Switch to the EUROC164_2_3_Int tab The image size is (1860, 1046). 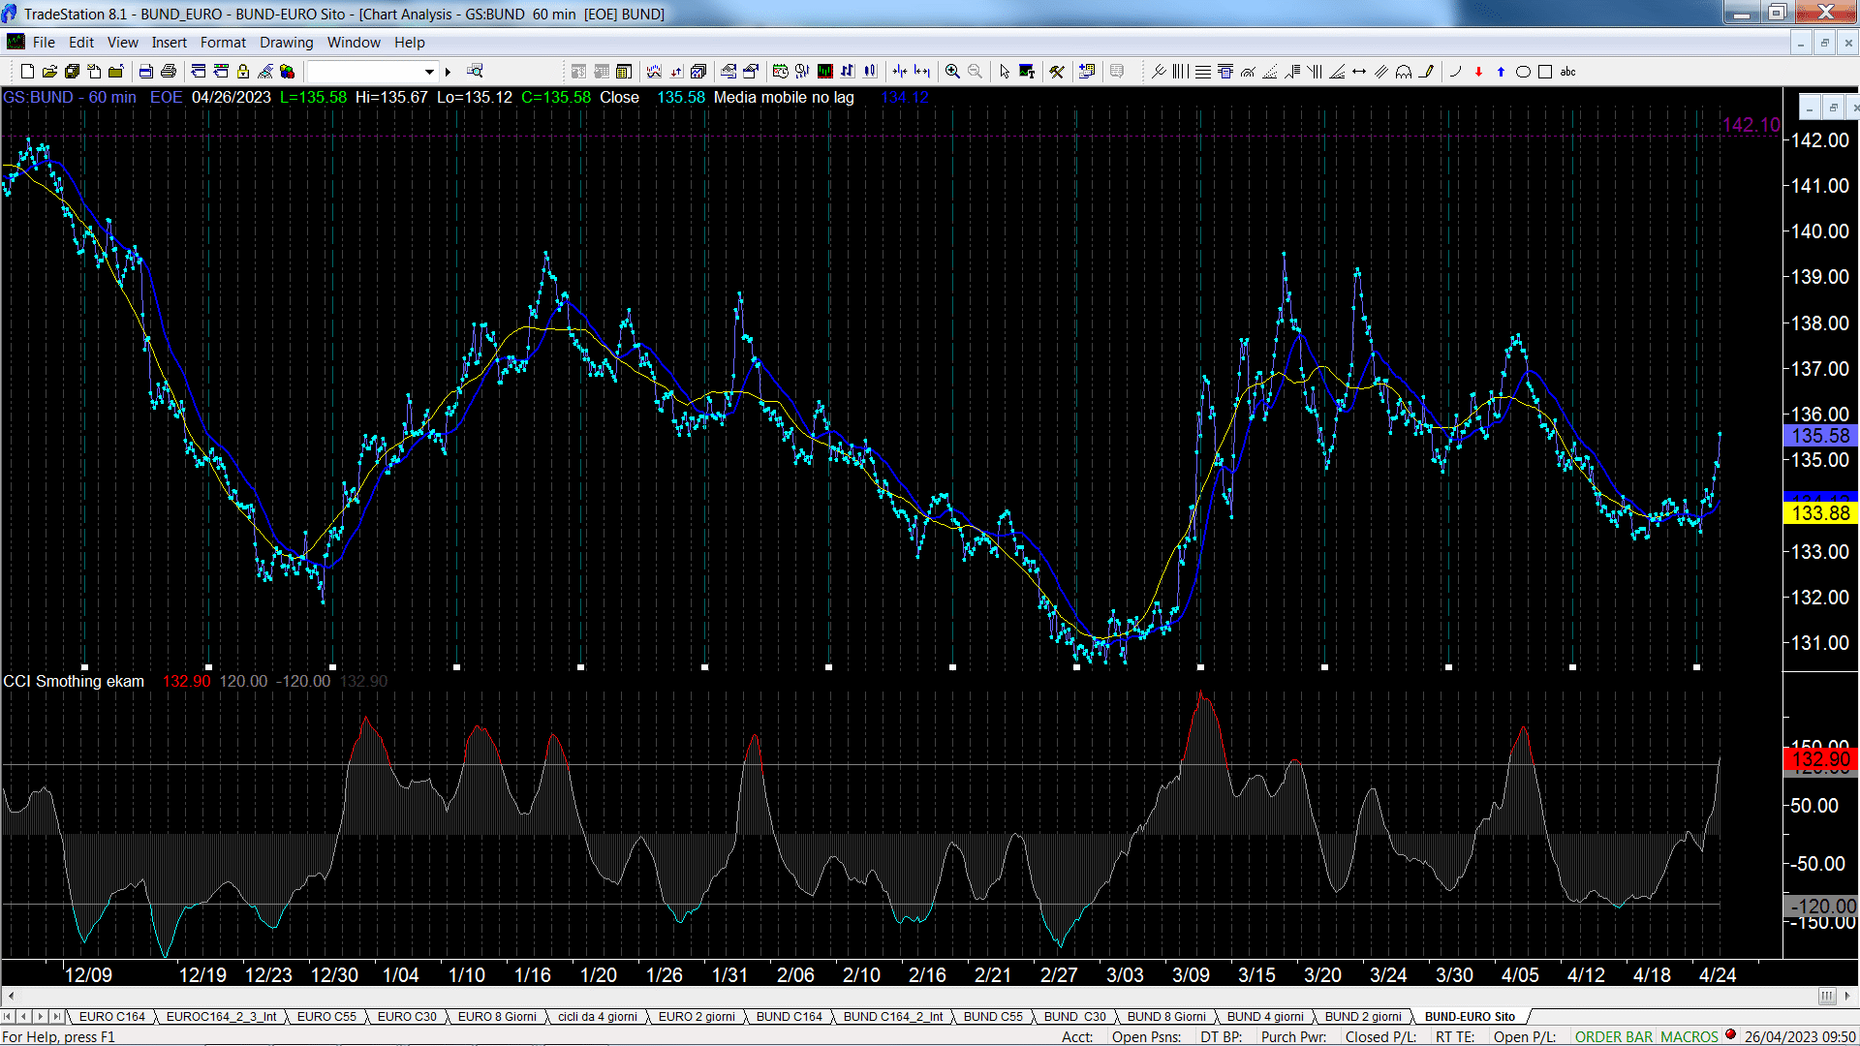221,1016
